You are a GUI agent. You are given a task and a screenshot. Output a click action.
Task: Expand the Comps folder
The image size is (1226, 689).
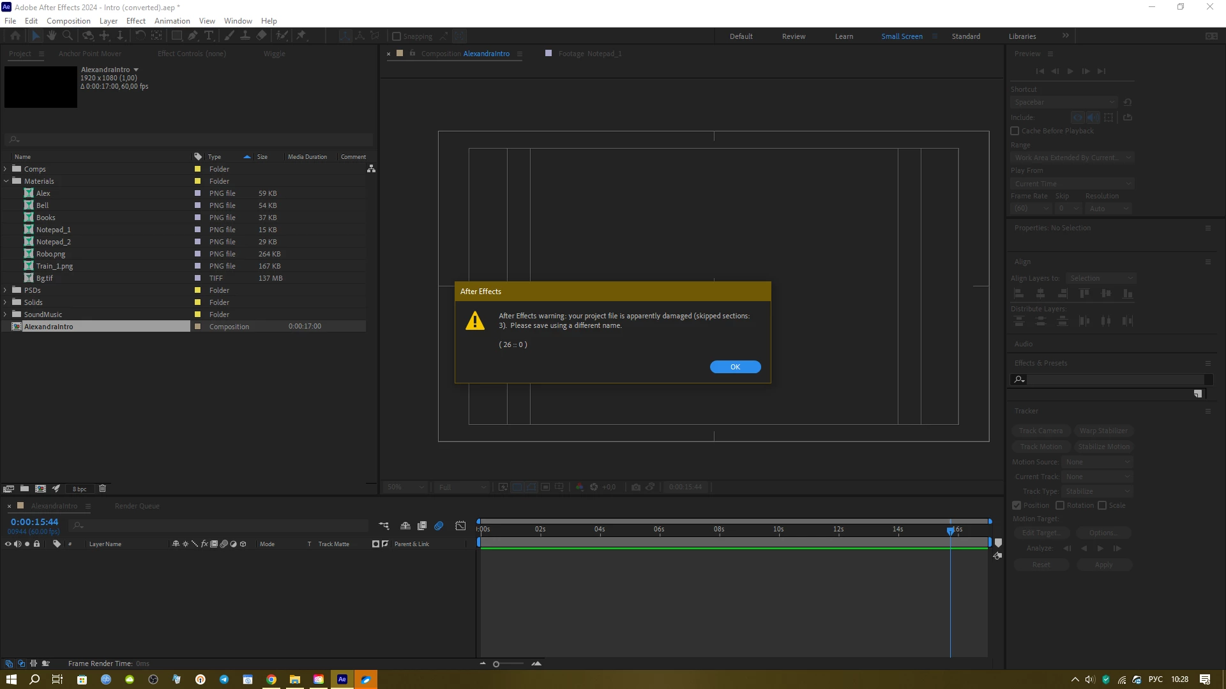6,169
